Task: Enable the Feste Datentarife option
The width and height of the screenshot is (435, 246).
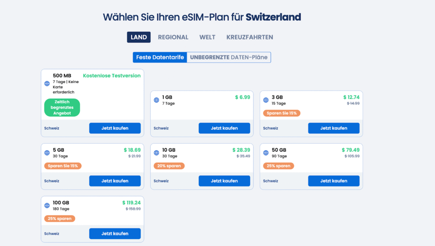Action: click(x=160, y=57)
